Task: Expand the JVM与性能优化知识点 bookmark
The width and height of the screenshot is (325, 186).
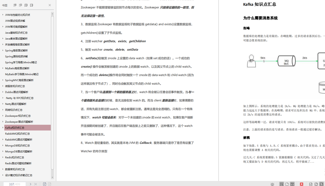Action: [3, 15]
